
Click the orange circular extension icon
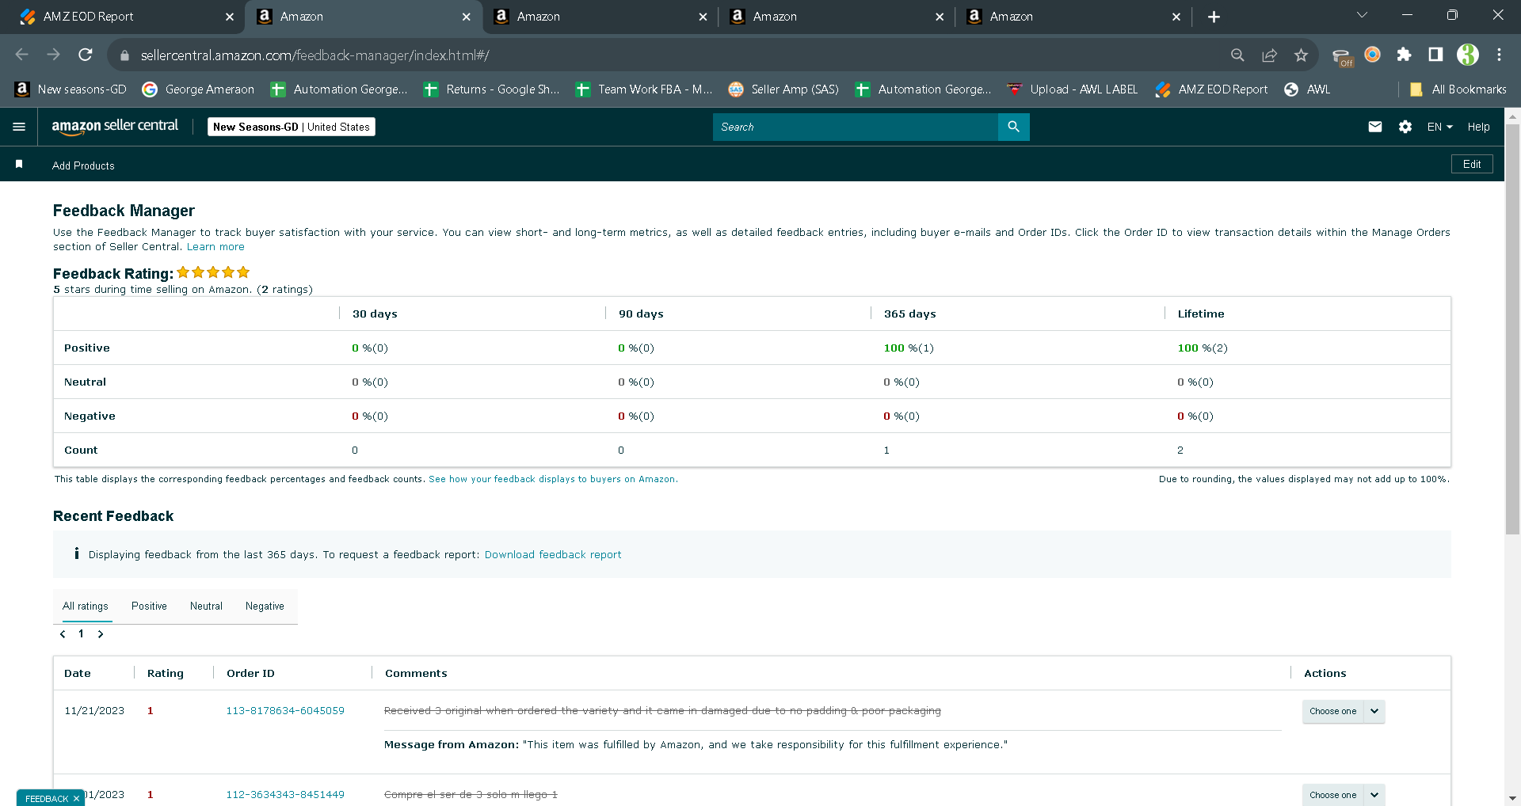(1373, 55)
